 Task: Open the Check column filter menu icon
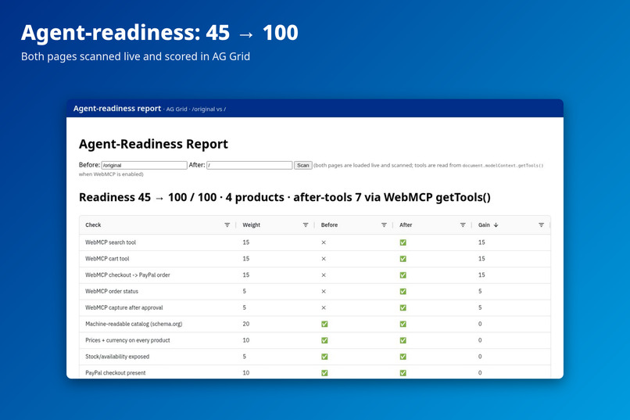click(x=227, y=225)
